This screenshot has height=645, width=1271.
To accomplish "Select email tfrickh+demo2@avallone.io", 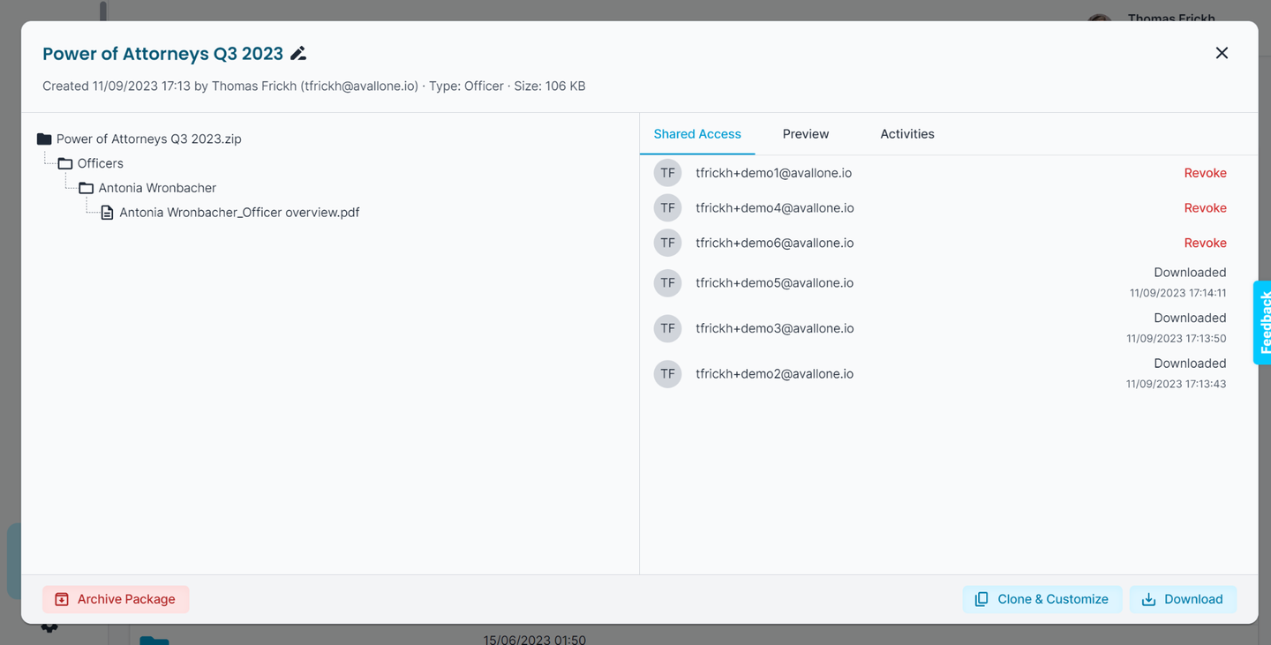I will 774,374.
